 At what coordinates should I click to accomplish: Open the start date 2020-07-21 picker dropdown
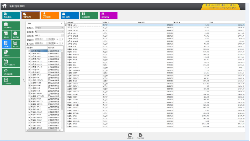coord(47,39)
